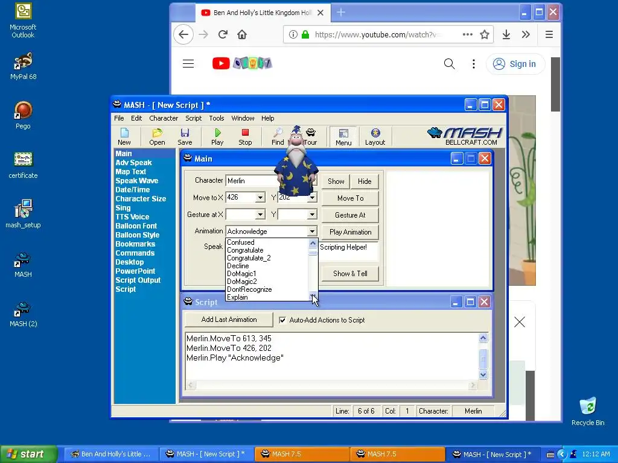Click the Add Last Animation button
The height and width of the screenshot is (463, 618).
click(x=229, y=320)
